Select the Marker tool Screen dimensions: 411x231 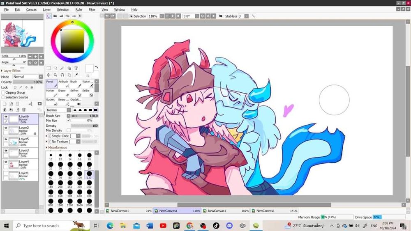[52, 93]
